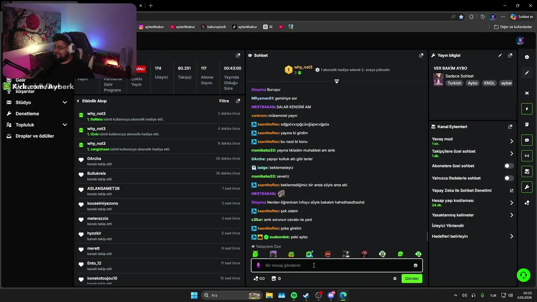Open Takipçilere özel sohbet options

pos(511,154)
